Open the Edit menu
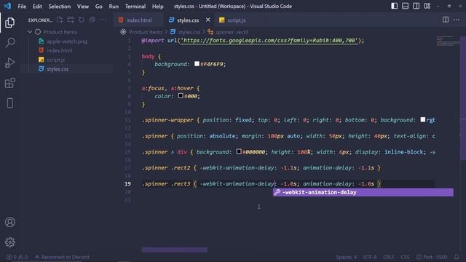 [37, 7]
